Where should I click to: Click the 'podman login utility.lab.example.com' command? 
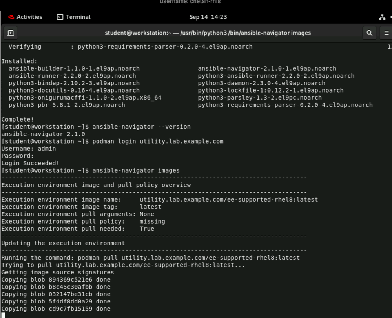coord(158,141)
